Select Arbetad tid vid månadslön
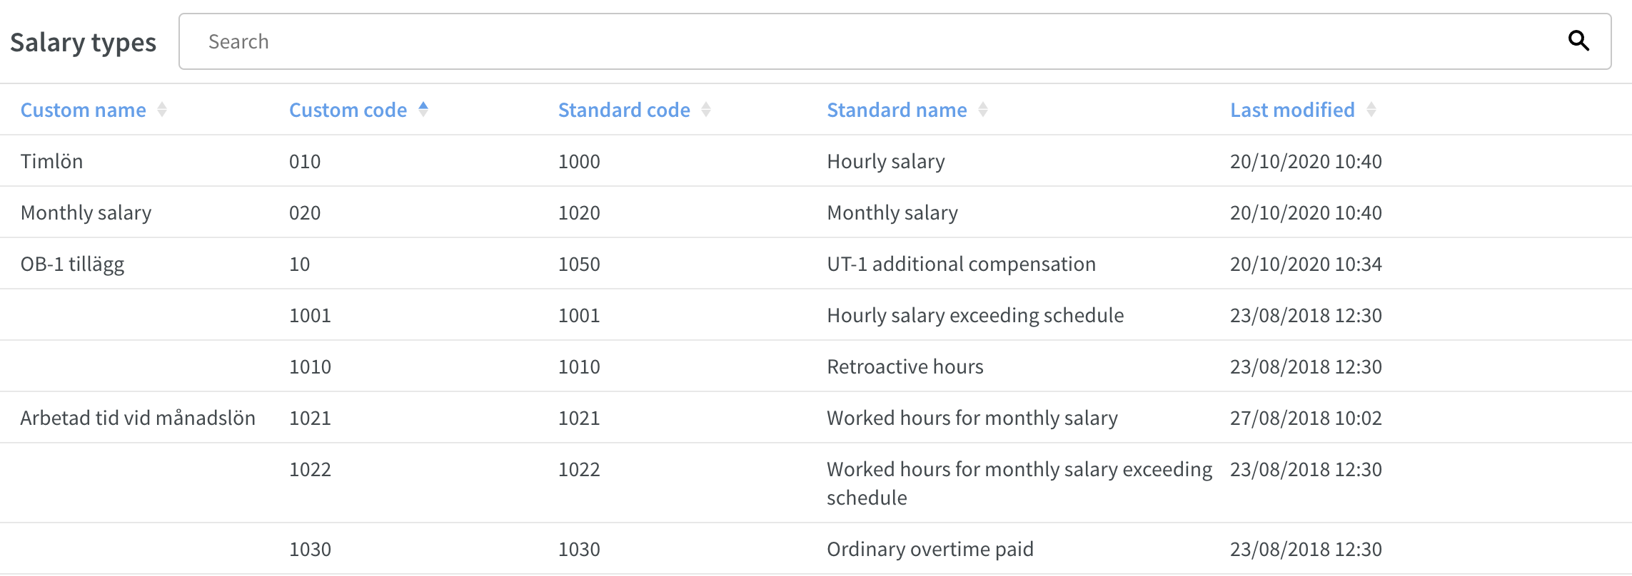This screenshot has height=576, width=1632. point(138,418)
